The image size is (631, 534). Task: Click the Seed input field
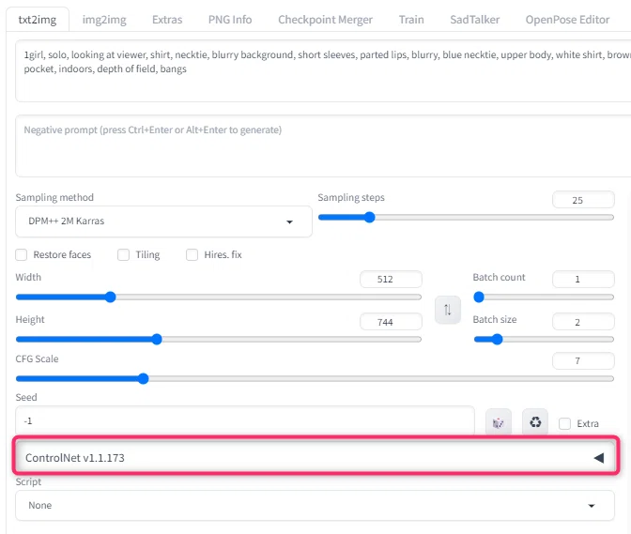[x=245, y=420]
